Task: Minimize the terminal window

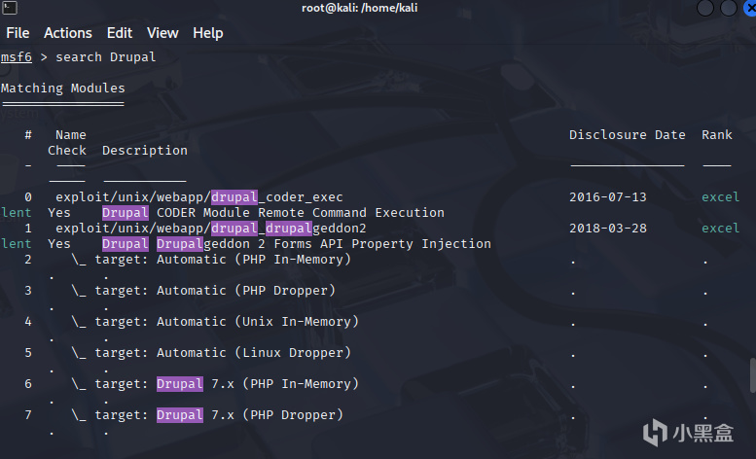Action: 704,9
